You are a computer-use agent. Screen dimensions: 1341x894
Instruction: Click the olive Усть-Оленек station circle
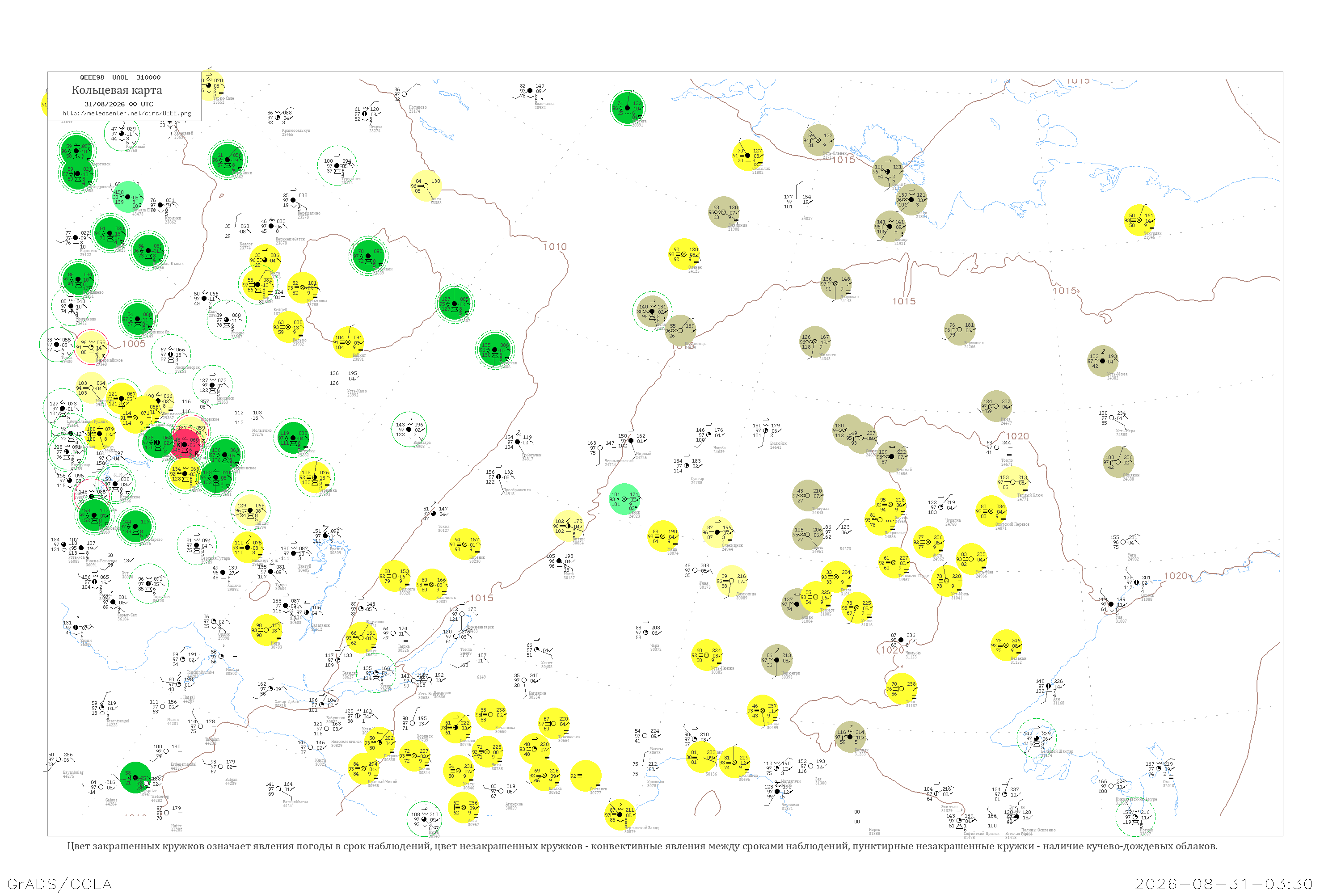(819, 139)
